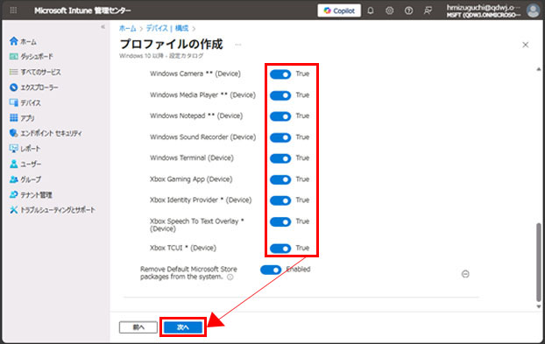The image size is (545, 344).
Task: Collapse the left navigation sidebar
Action: 103,27
